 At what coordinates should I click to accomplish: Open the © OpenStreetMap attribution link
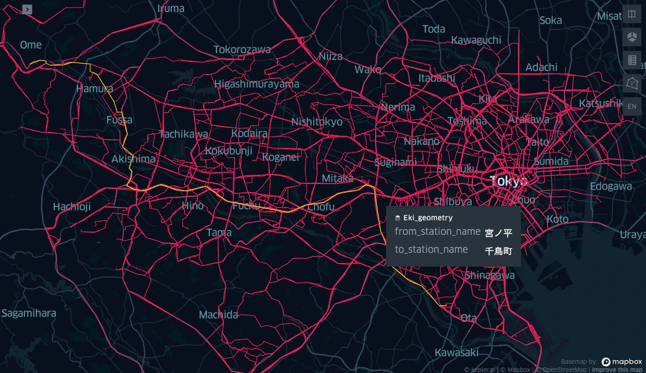tap(561, 370)
